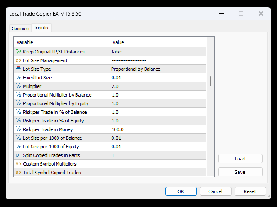
Task: Click the ½ icon beside Risk per Trade in % of Balance
Action: [18, 112]
